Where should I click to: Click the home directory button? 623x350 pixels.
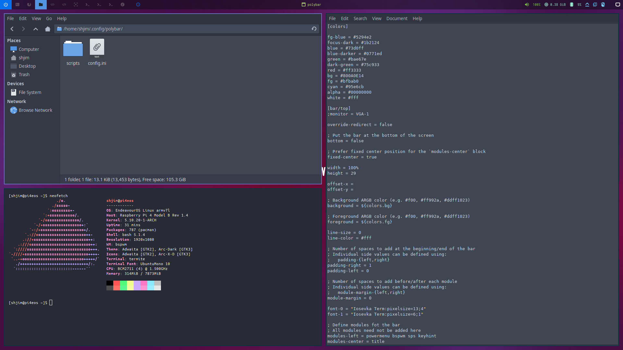point(47,29)
